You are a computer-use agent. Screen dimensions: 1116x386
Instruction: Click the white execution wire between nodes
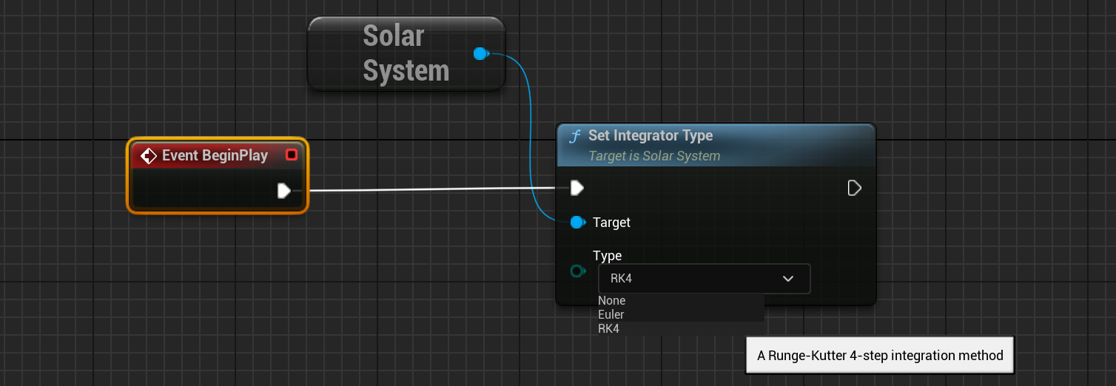(429, 190)
